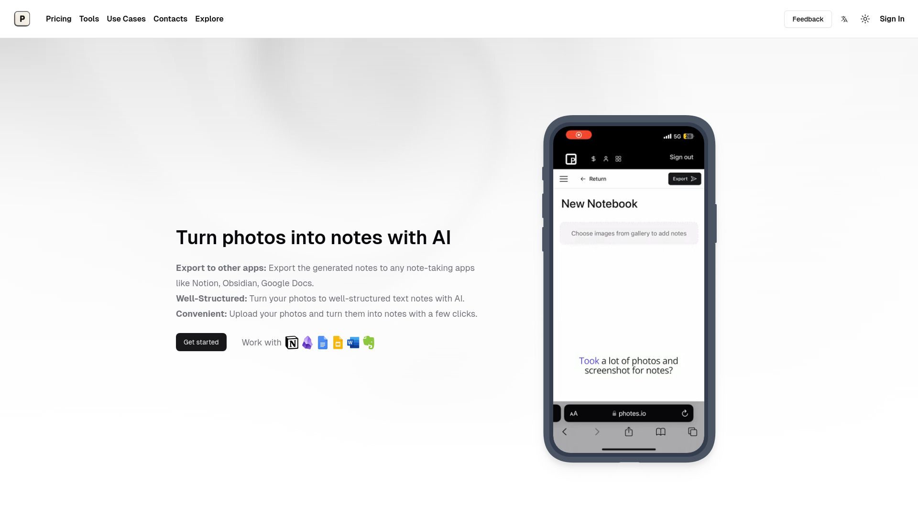Image resolution: width=918 pixels, height=516 pixels.
Task: Toggle light/dark mode switcher
Action: point(865,19)
